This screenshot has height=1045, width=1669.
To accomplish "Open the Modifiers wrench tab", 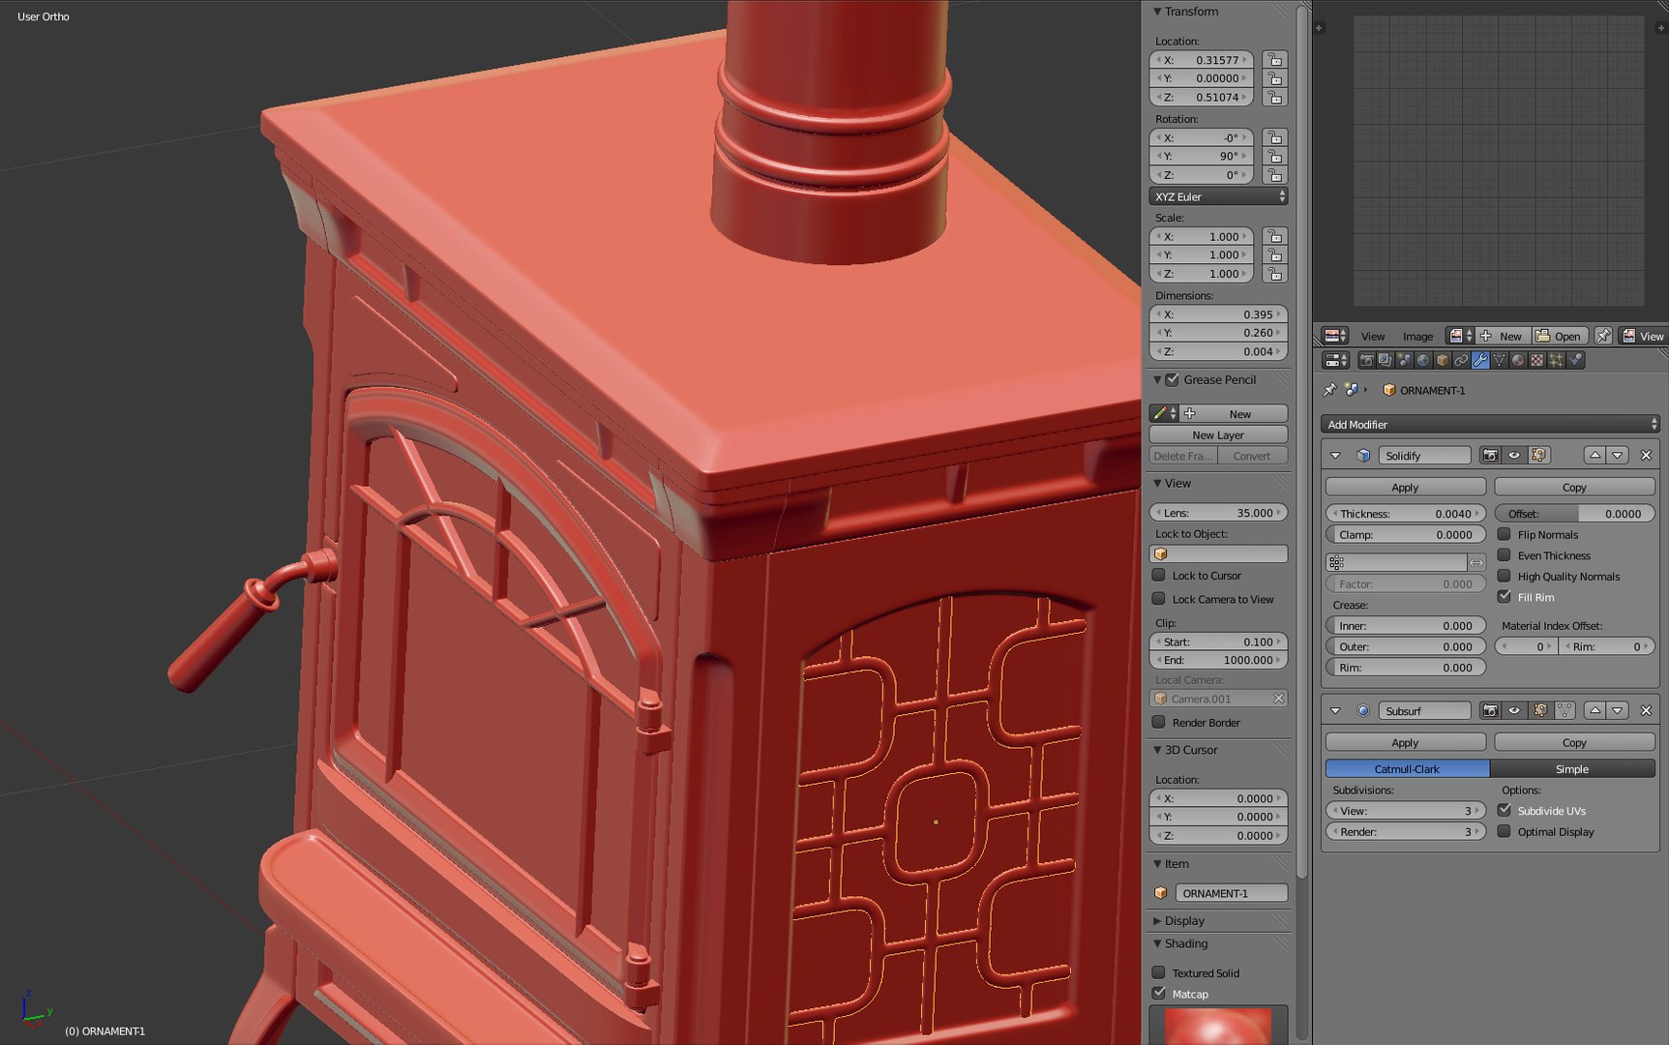I will tap(1480, 361).
